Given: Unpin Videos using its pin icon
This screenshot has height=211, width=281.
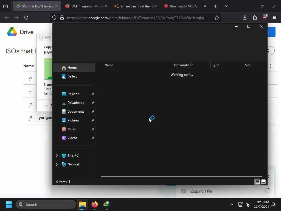Looking at the screenshot, I should pyautogui.click(x=93, y=138).
